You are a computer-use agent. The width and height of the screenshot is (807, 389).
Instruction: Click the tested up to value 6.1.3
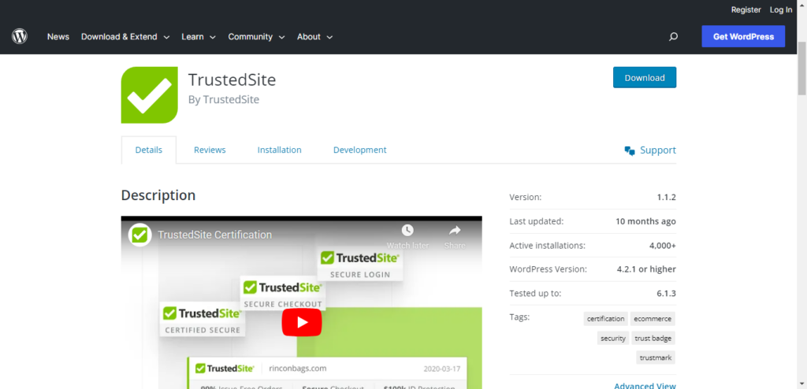666,293
